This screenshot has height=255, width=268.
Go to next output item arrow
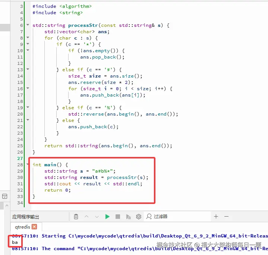(x=97, y=217)
